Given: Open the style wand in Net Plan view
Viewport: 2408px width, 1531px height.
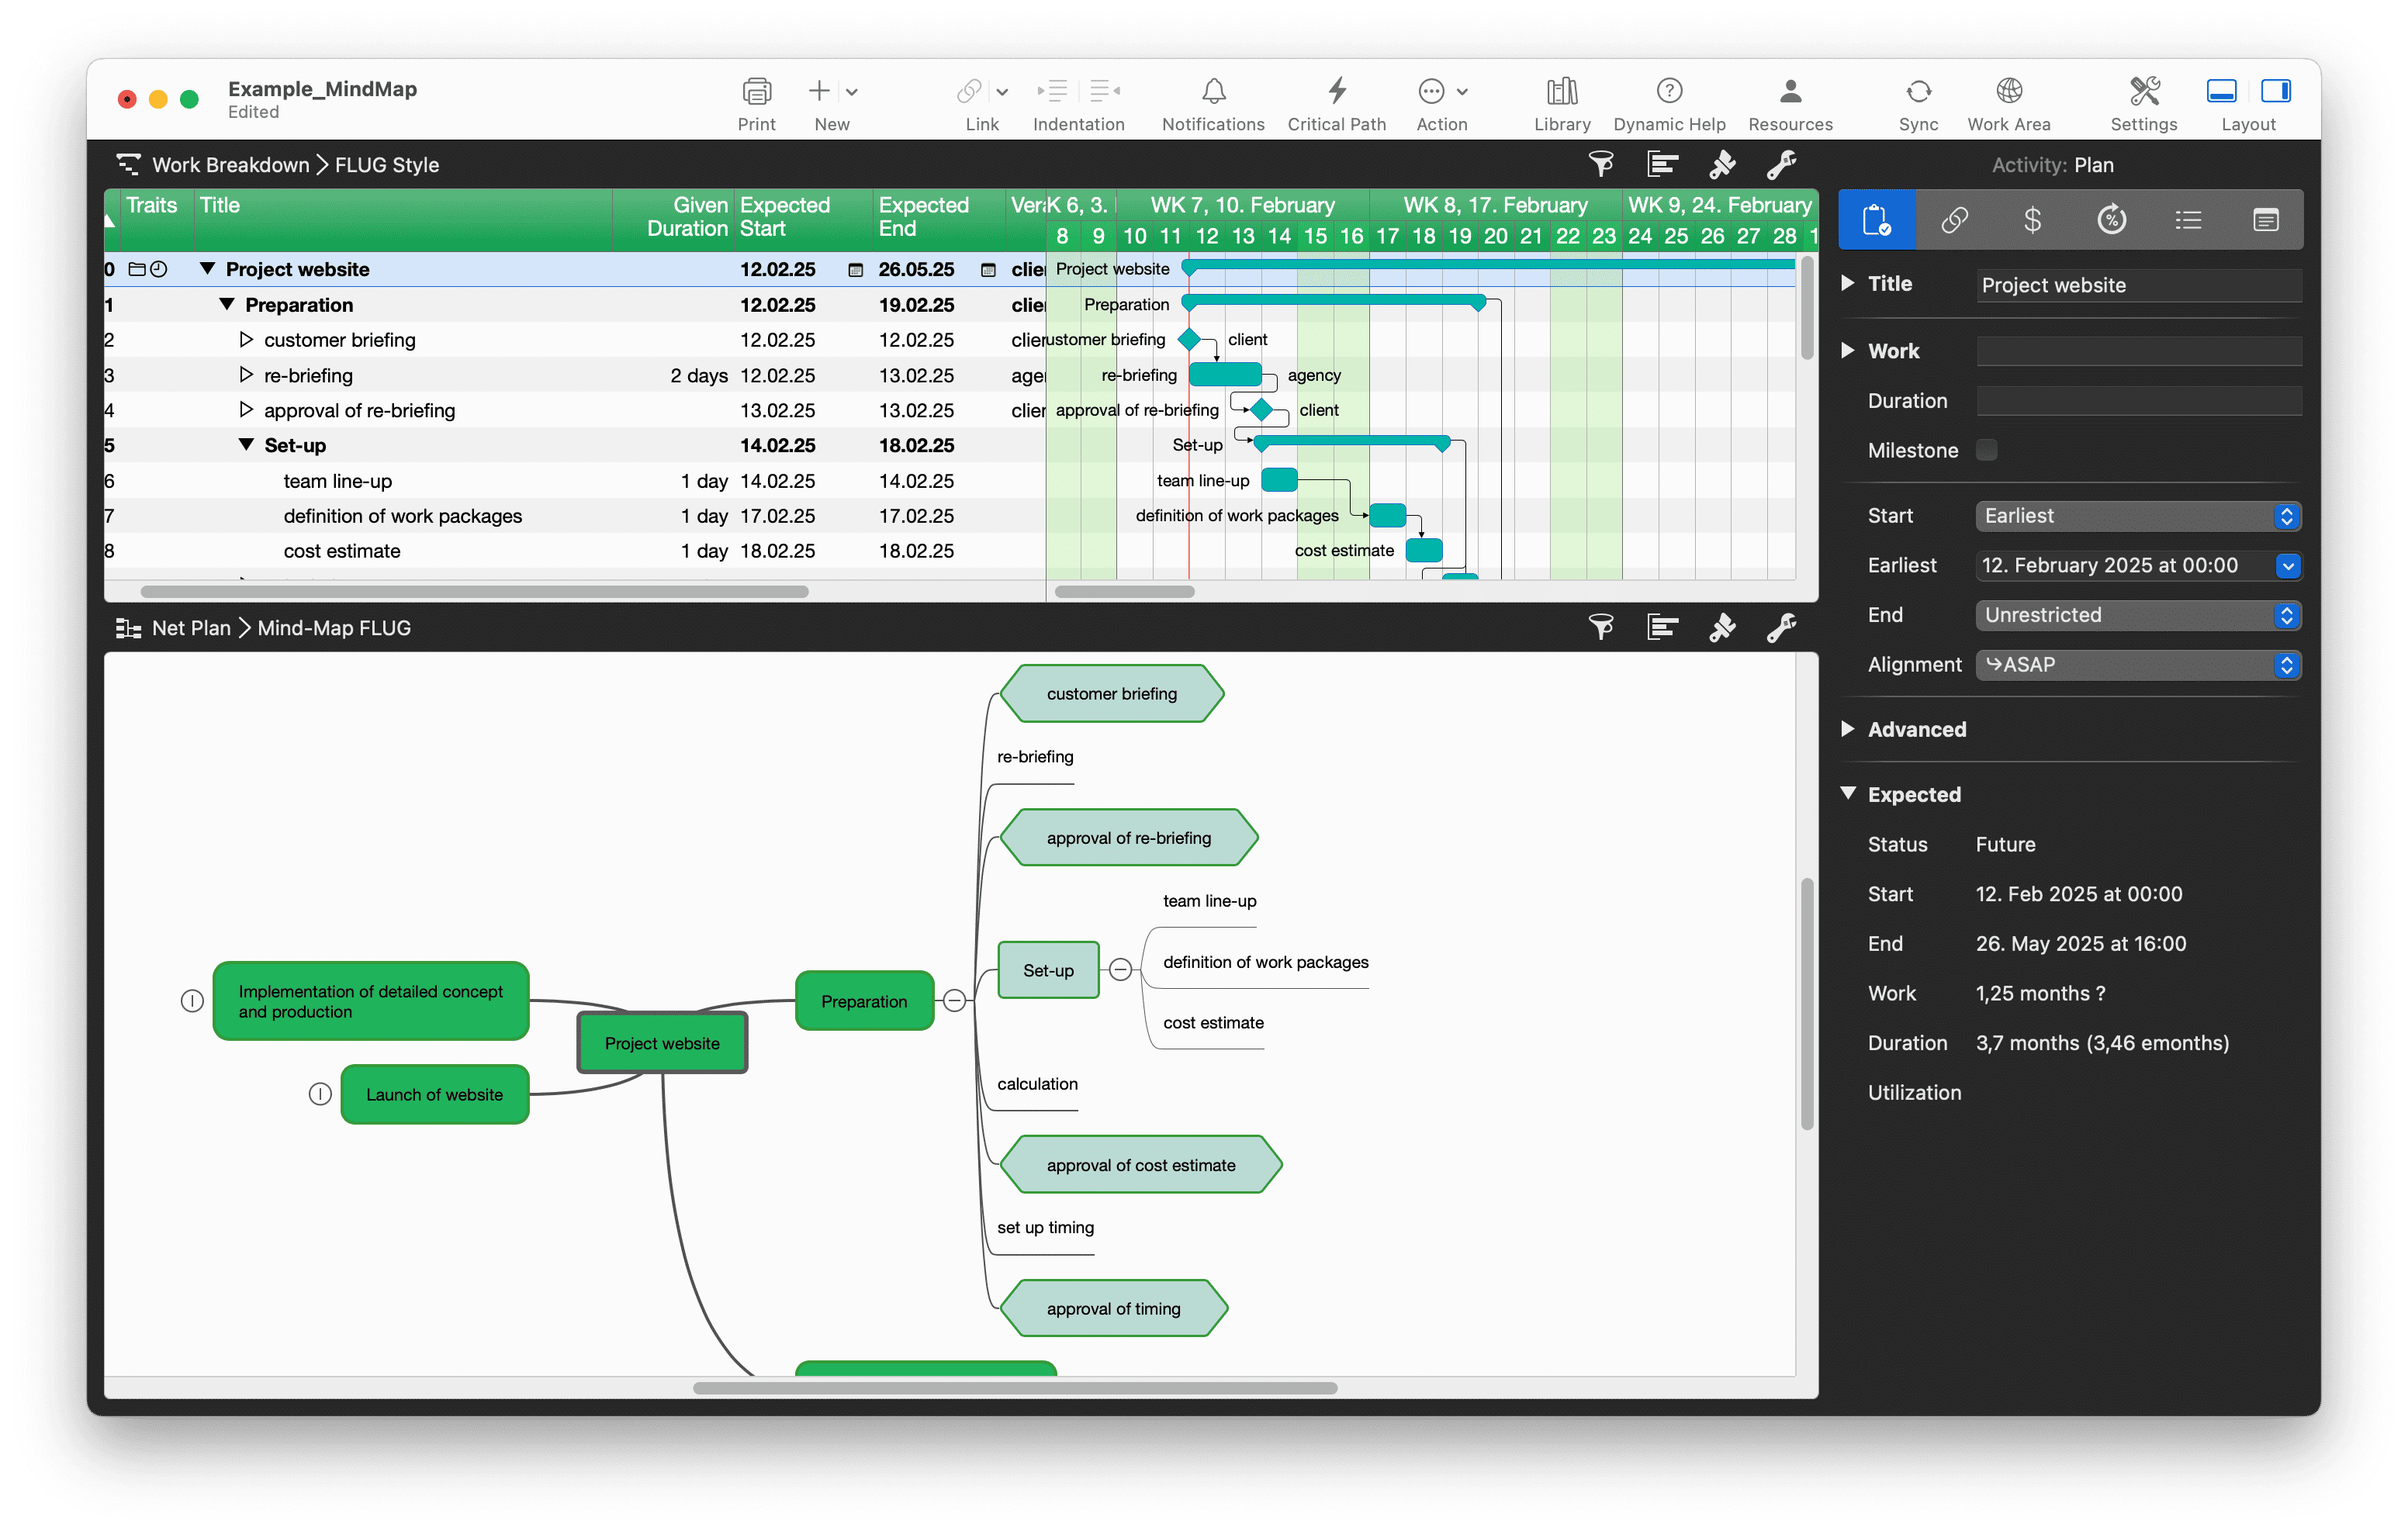Looking at the screenshot, I should pos(1722,627).
